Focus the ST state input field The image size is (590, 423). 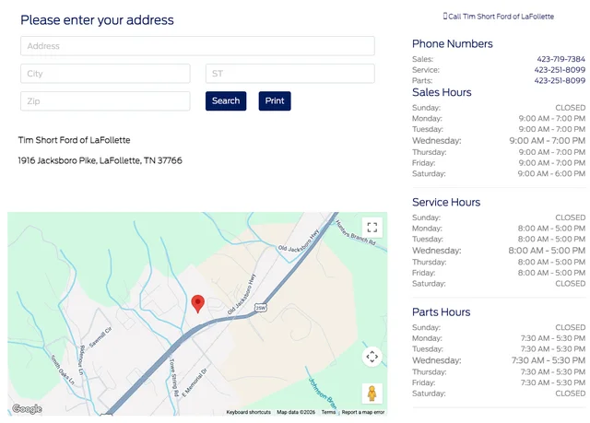[x=290, y=74]
